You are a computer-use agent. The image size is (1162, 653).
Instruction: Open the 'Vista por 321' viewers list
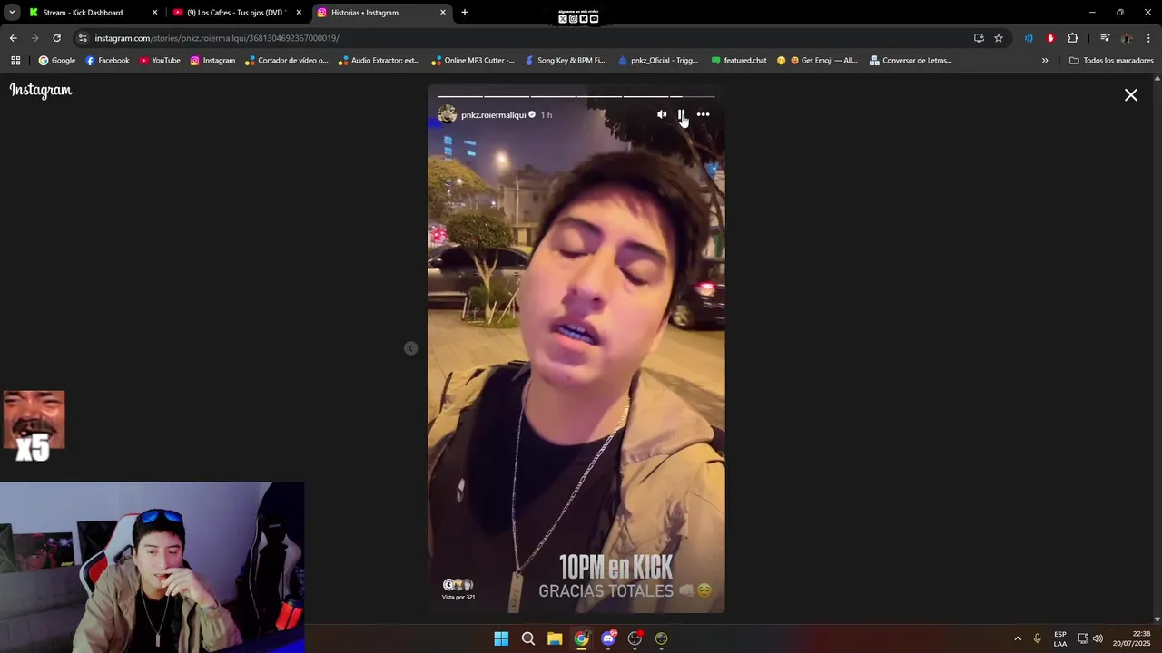click(x=458, y=590)
